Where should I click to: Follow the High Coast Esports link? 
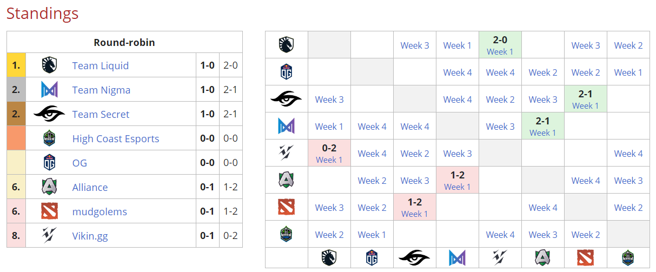[x=116, y=139]
